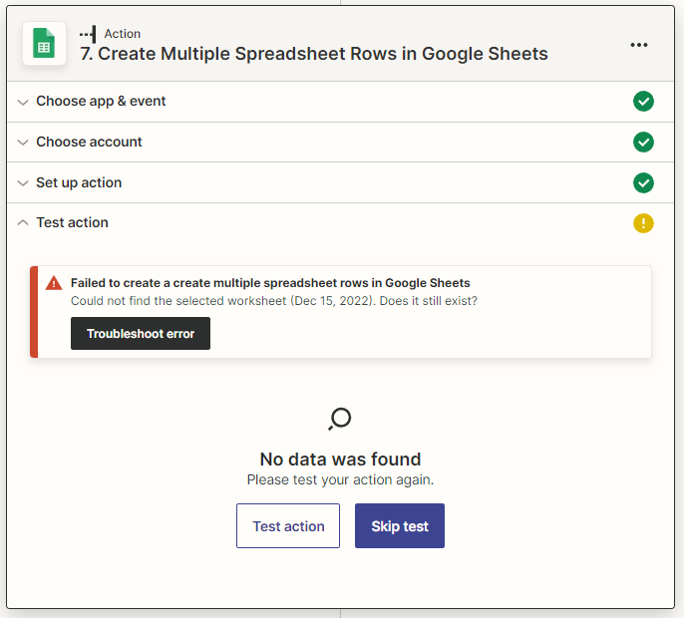
Task: Click the Skip test button
Action: coord(400,526)
